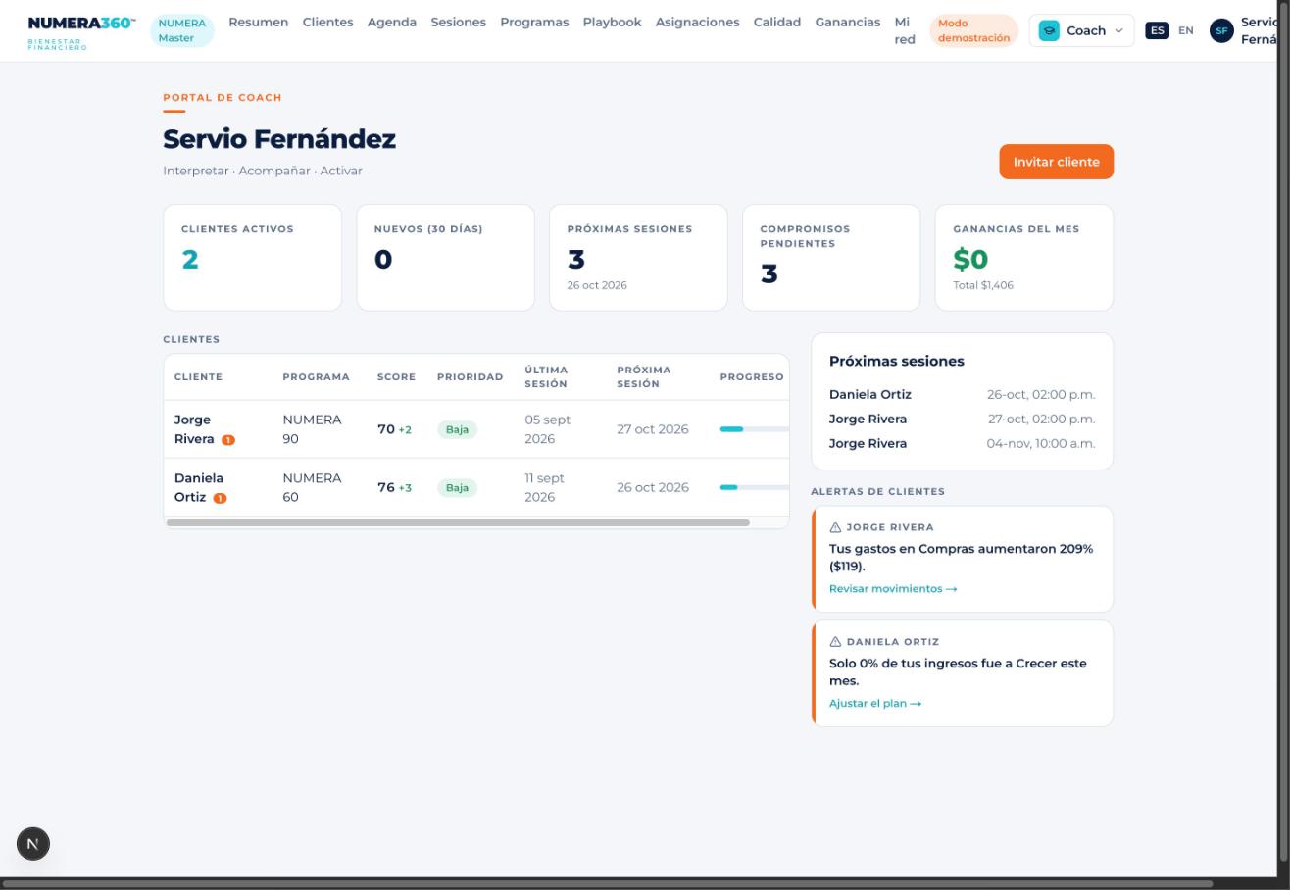Click the page's bottom horizontal scrollbar
Viewport: 1290px width, 890px height.
[x=607, y=884]
